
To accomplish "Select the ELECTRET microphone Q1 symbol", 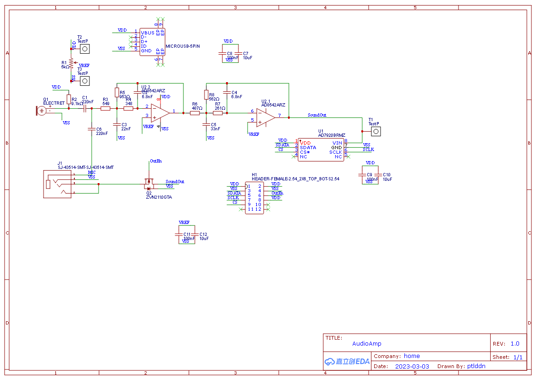I will pos(41,111).
